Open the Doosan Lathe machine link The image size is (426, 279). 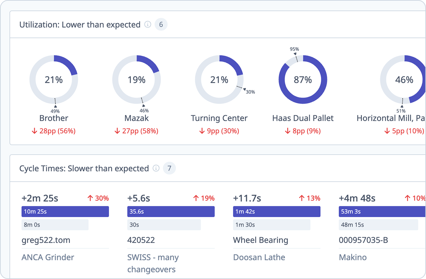pyautogui.click(x=259, y=257)
